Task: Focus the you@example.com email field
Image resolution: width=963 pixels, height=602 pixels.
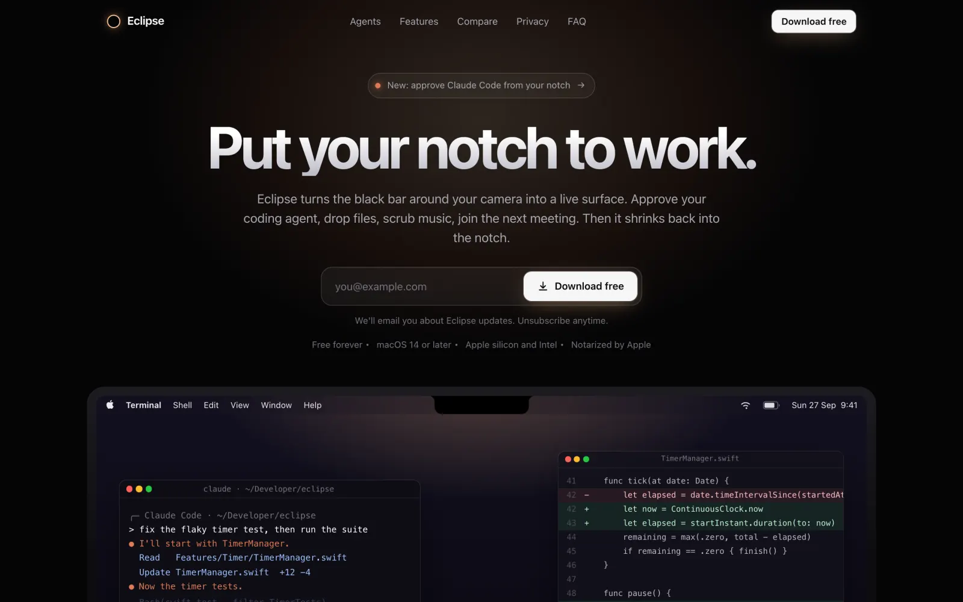Action: coord(423,287)
